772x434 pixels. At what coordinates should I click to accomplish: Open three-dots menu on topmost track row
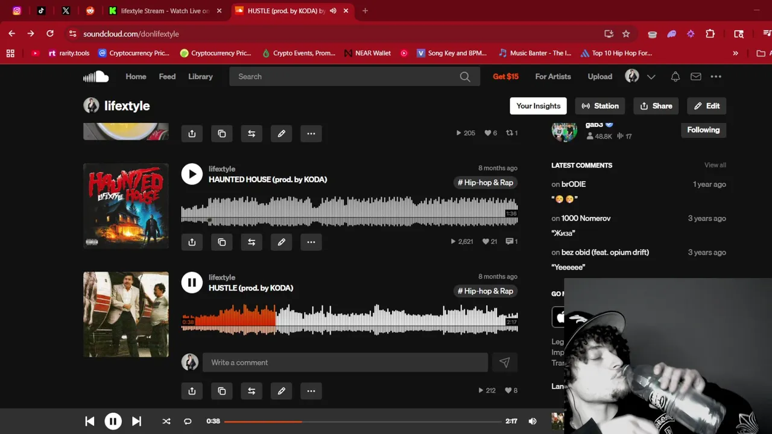tap(311, 133)
